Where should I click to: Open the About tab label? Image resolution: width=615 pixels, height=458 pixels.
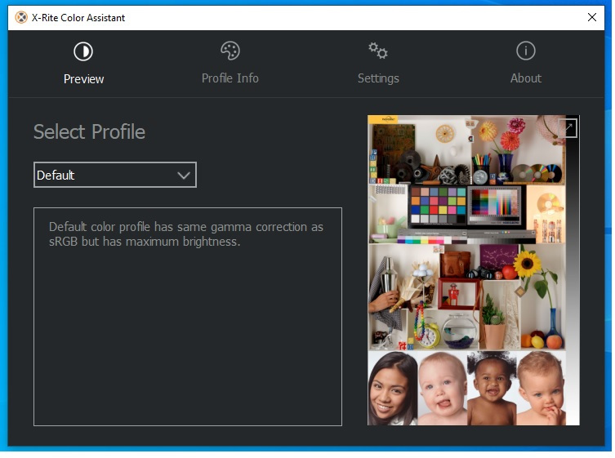point(525,78)
